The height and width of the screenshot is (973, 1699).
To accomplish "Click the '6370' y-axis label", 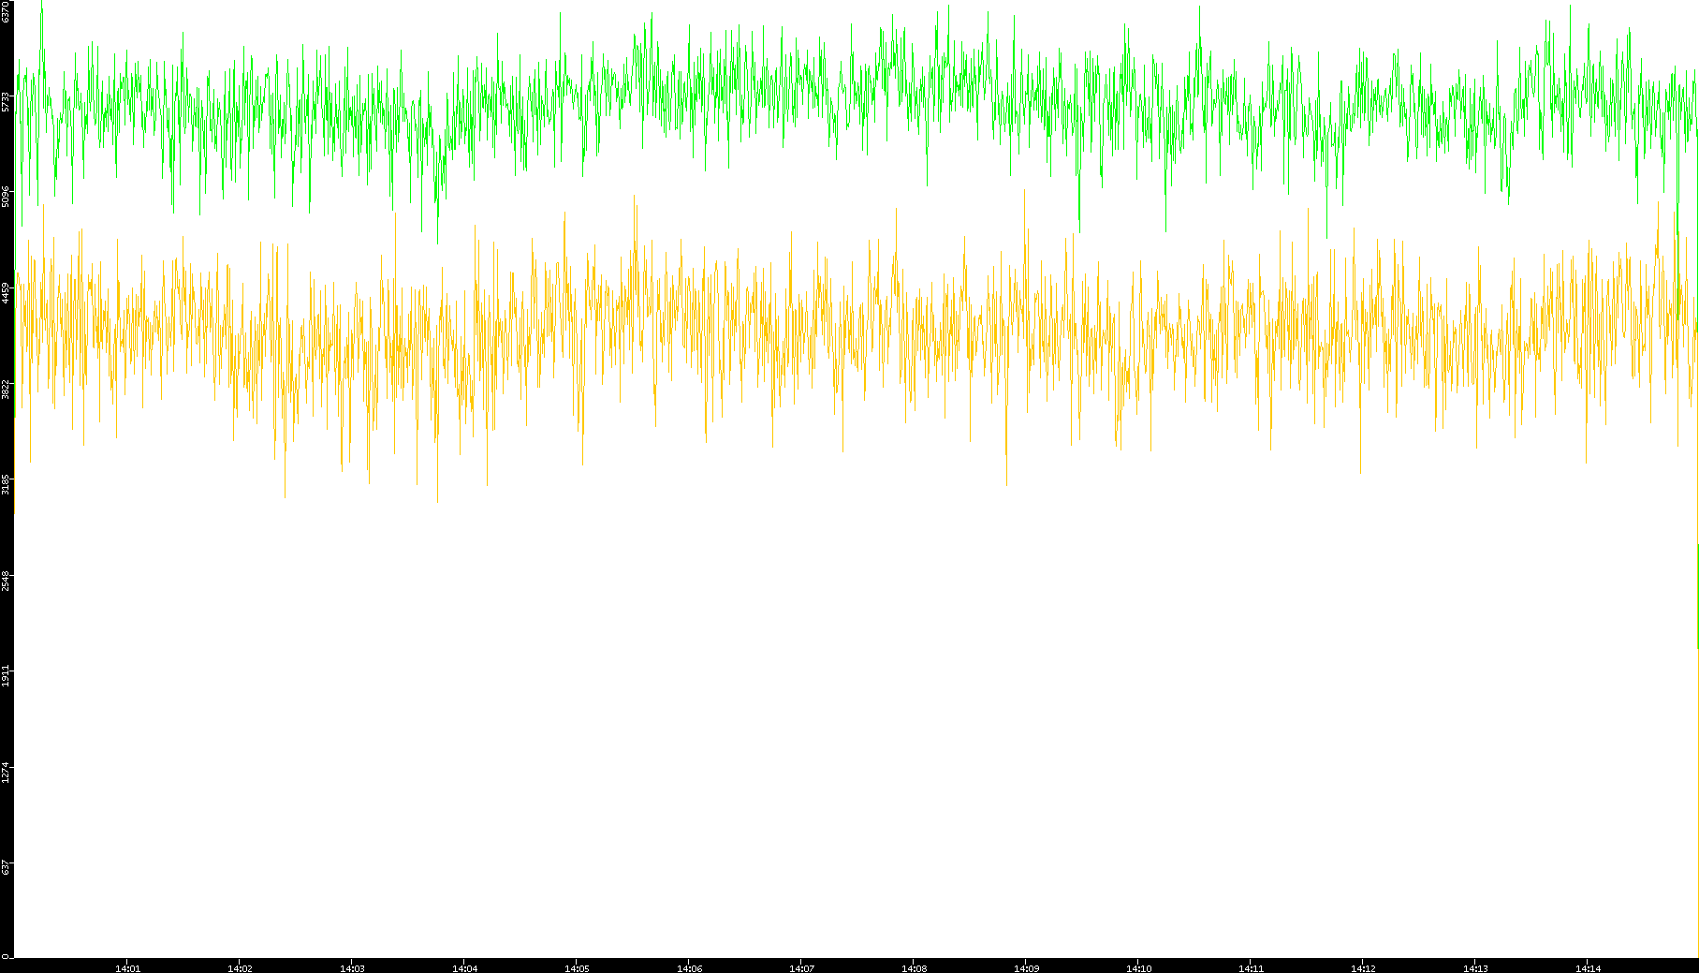I will point(6,11).
